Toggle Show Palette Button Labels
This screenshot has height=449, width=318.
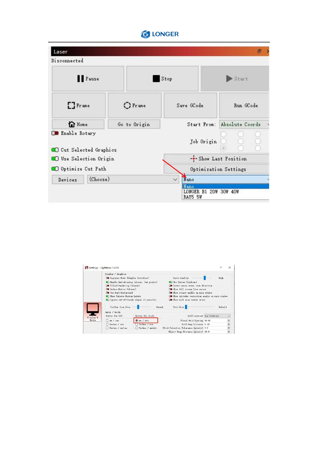click(107, 296)
